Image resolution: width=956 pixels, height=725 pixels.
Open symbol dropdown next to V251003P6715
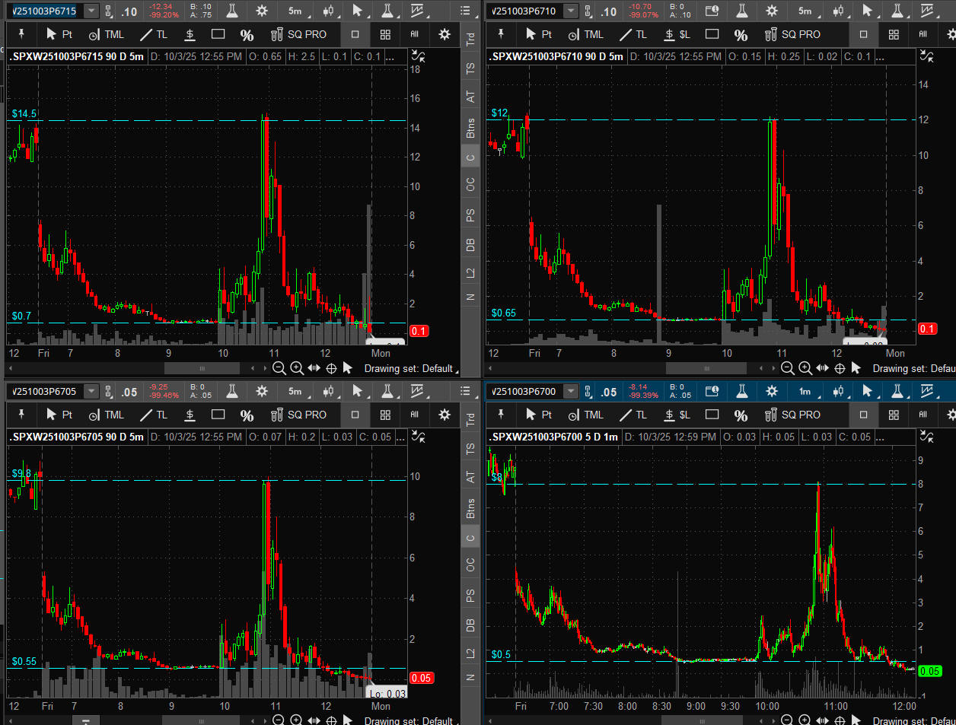tap(91, 11)
